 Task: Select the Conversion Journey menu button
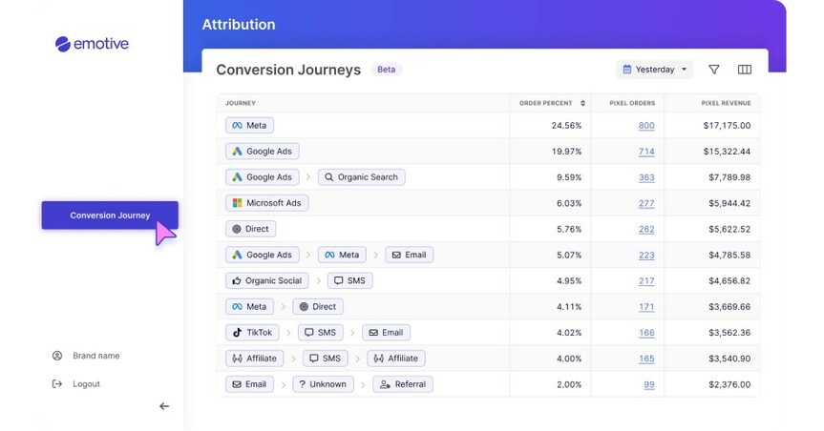[x=110, y=215]
